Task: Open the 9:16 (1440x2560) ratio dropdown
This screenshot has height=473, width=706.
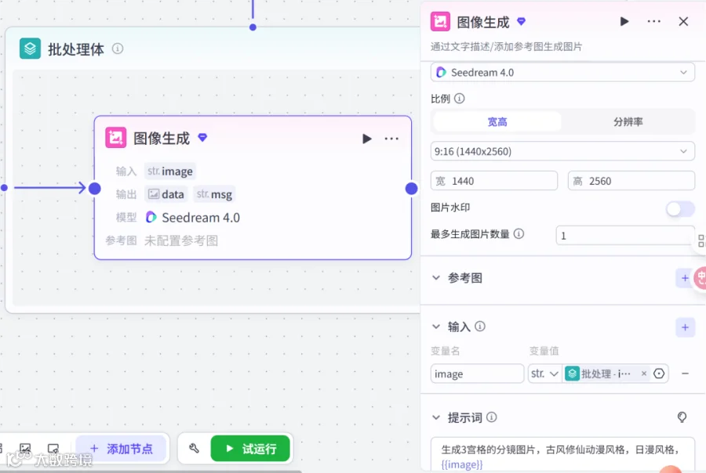Action: [x=562, y=151]
